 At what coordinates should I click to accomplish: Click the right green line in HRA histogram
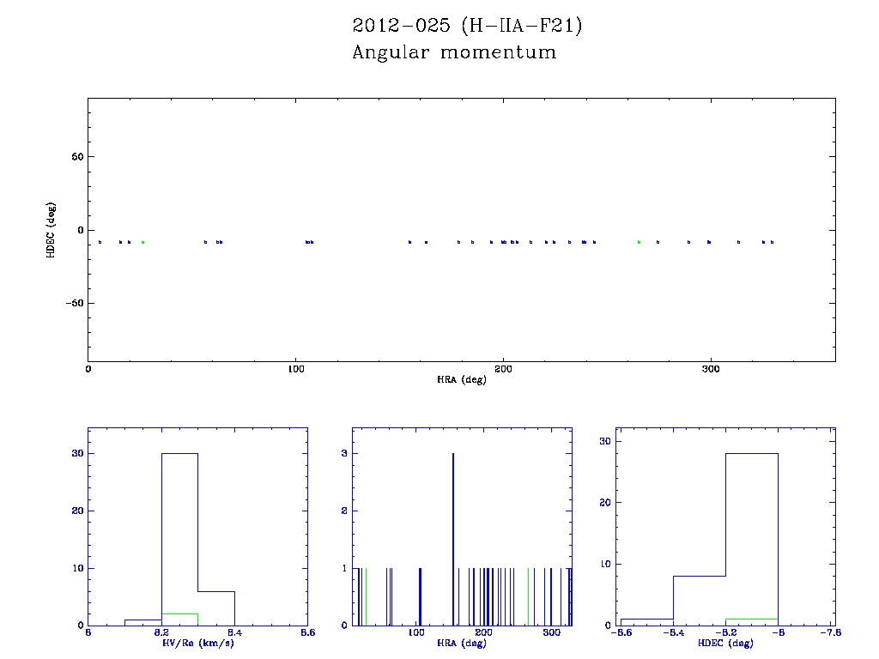point(528,596)
